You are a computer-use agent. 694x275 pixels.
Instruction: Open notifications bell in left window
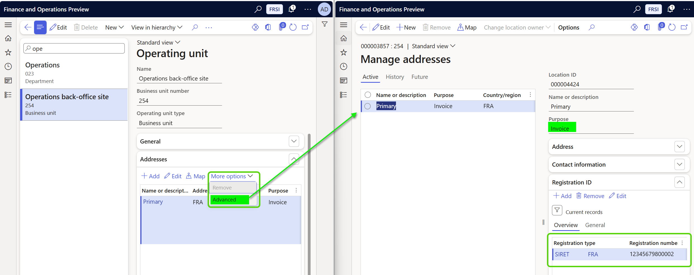(x=292, y=9)
